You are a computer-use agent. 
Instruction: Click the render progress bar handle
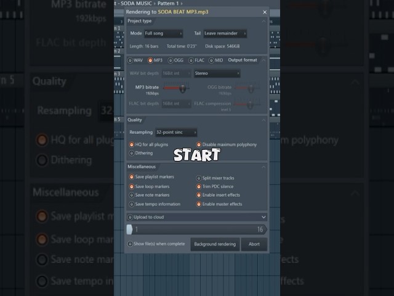pyautogui.click(x=129, y=229)
